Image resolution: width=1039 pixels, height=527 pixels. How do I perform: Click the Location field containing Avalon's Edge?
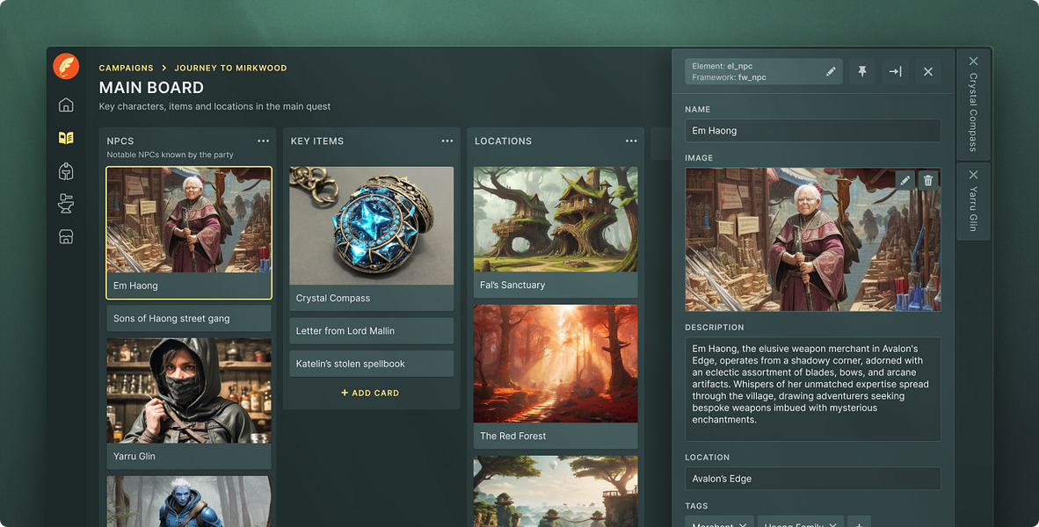click(x=812, y=479)
